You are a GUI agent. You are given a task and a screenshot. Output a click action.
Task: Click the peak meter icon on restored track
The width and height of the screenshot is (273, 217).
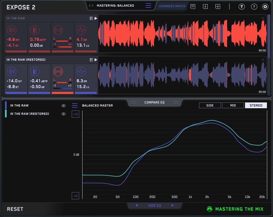click(35, 72)
